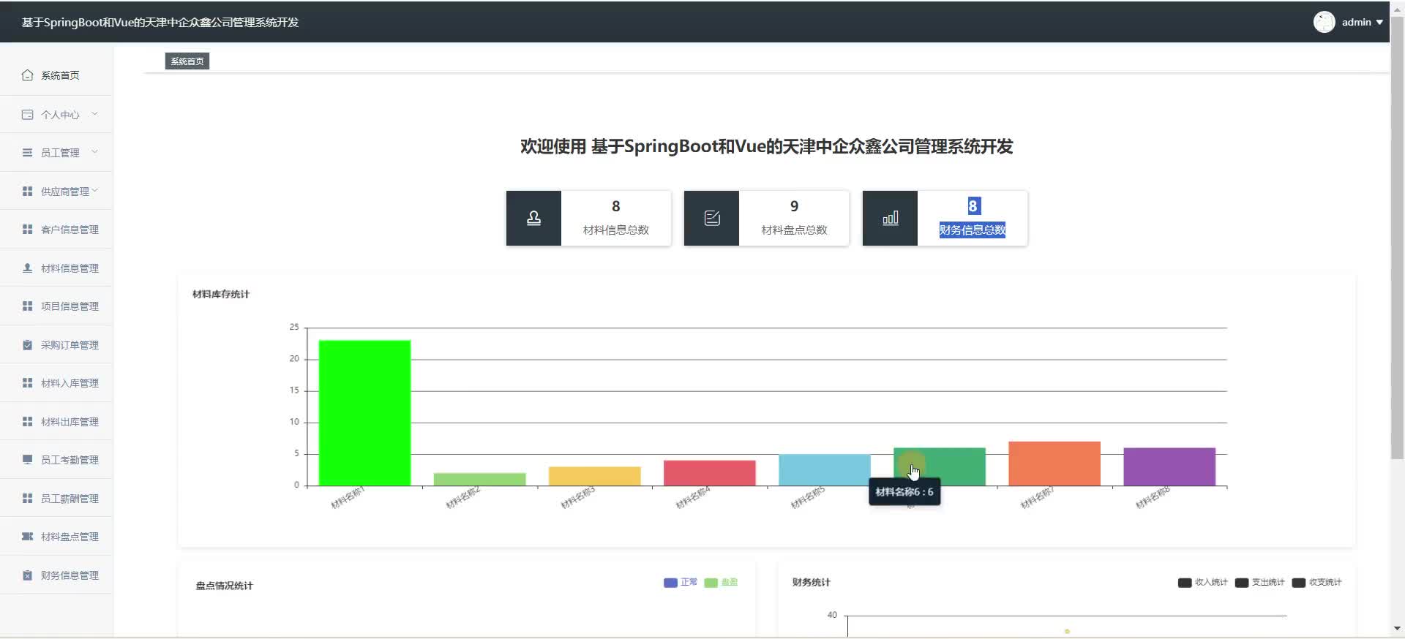Screen dimensions: 1405x639
Task: Click the 材料盘点总数 label
Action: 794,230
